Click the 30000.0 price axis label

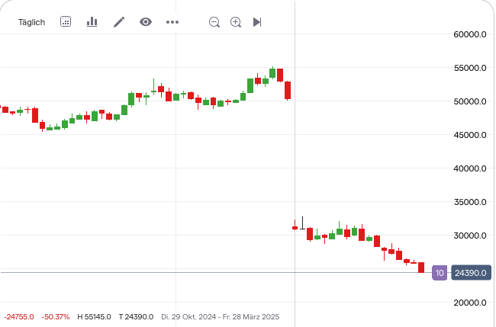coord(470,236)
